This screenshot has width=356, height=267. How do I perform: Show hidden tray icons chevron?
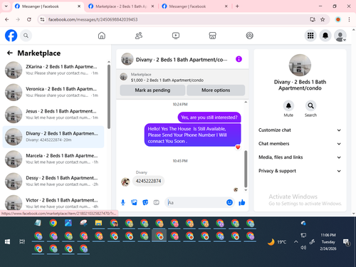click(x=295, y=242)
